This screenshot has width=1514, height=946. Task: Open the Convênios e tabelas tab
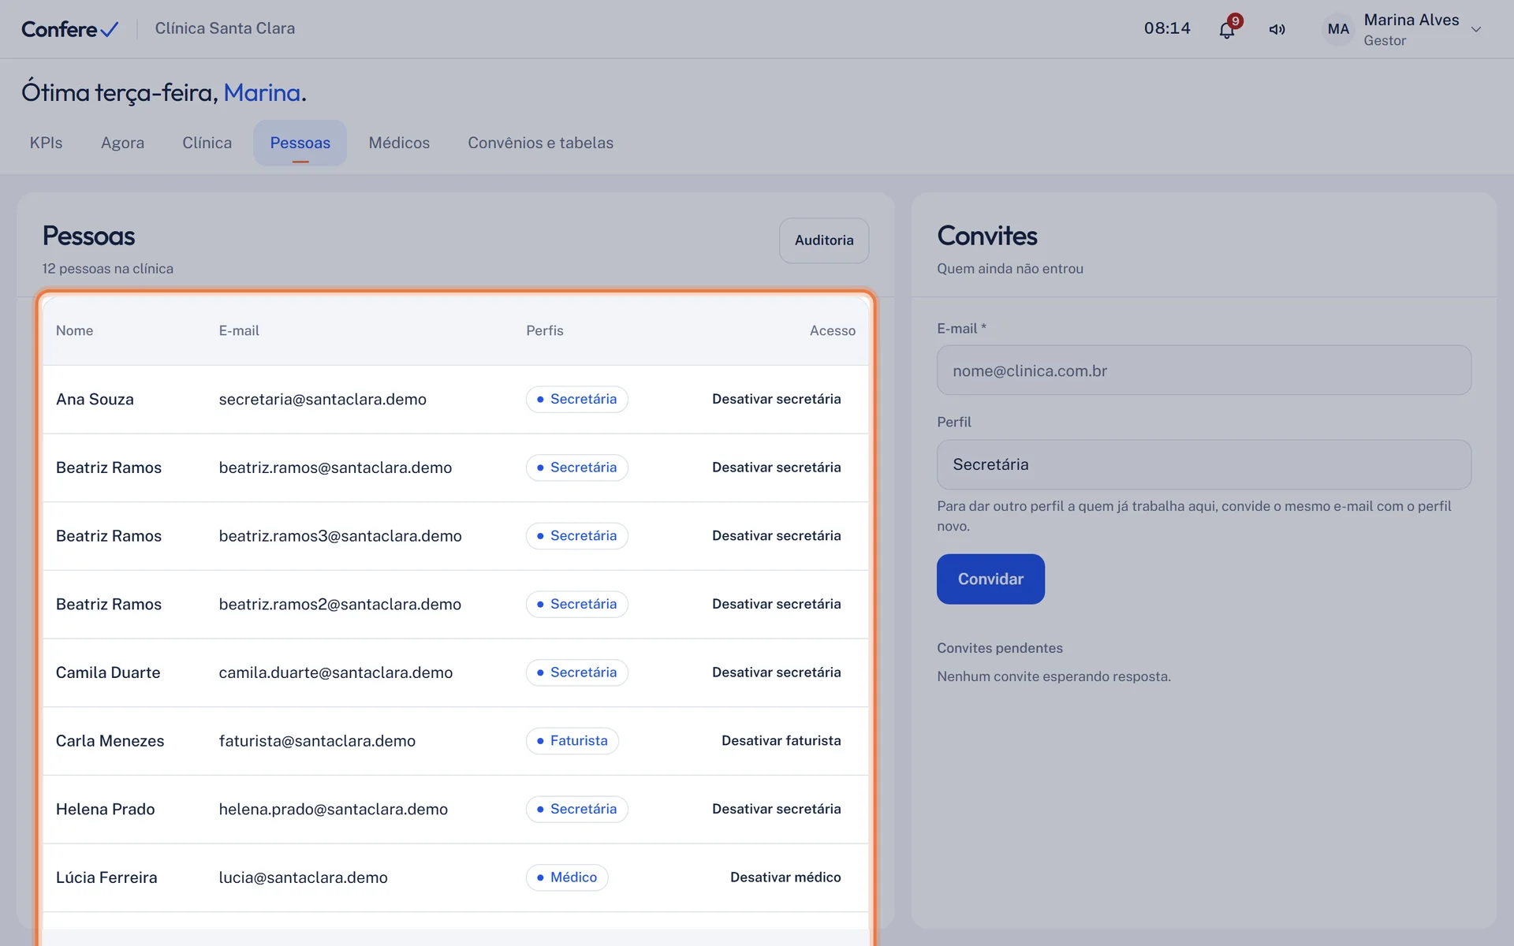pyautogui.click(x=540, y=143)
